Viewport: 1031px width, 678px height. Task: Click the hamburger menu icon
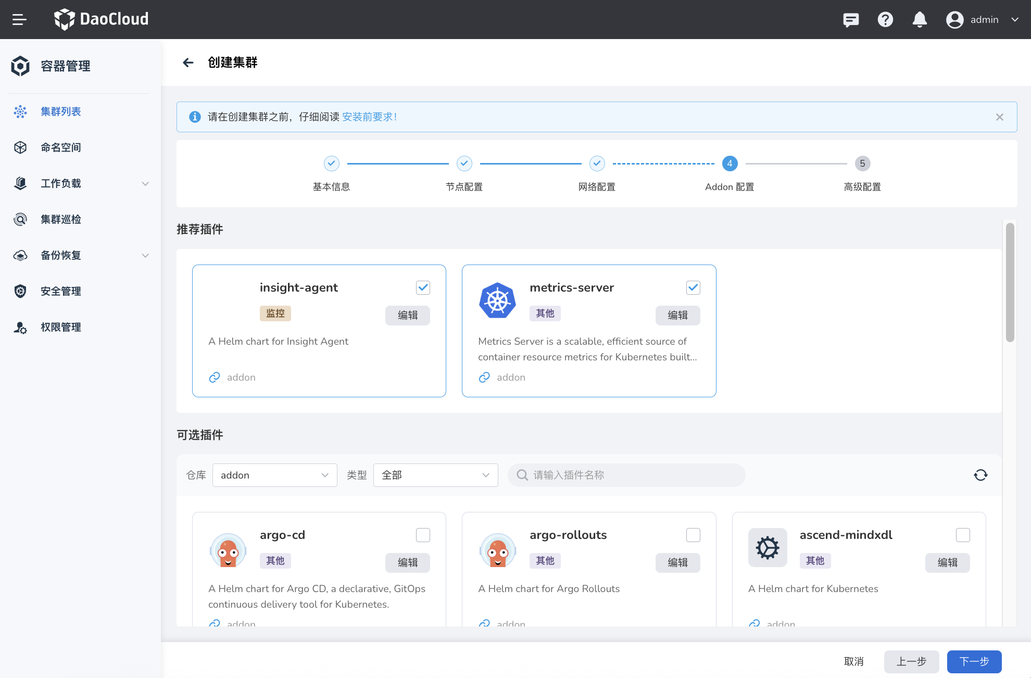19,20
